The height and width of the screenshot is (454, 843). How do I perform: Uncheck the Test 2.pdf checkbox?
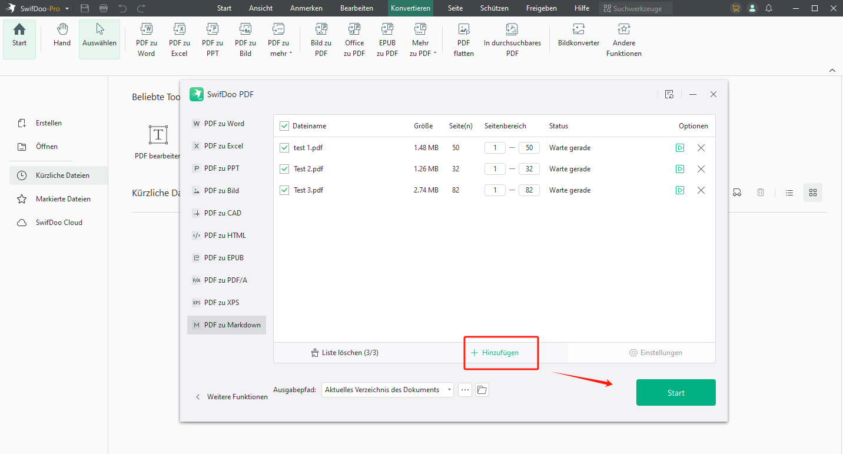coord(284,169)
